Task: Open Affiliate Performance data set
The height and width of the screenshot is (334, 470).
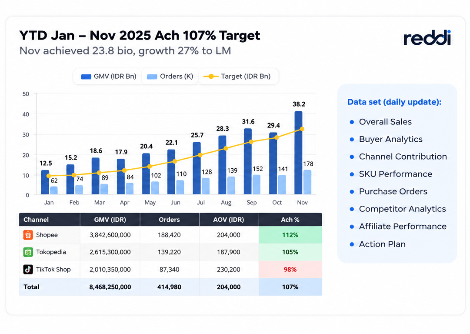Action: point(403,227)
